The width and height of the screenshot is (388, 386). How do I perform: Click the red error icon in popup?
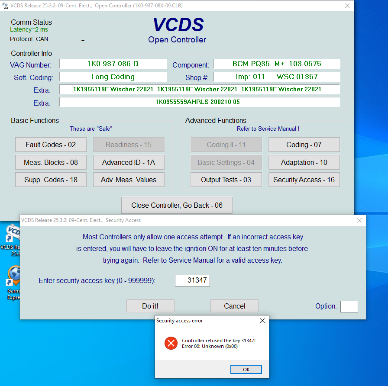click(x=171, y=344)
